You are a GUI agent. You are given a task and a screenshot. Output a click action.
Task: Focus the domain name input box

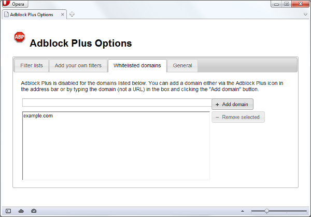click(x=117, y=103)
